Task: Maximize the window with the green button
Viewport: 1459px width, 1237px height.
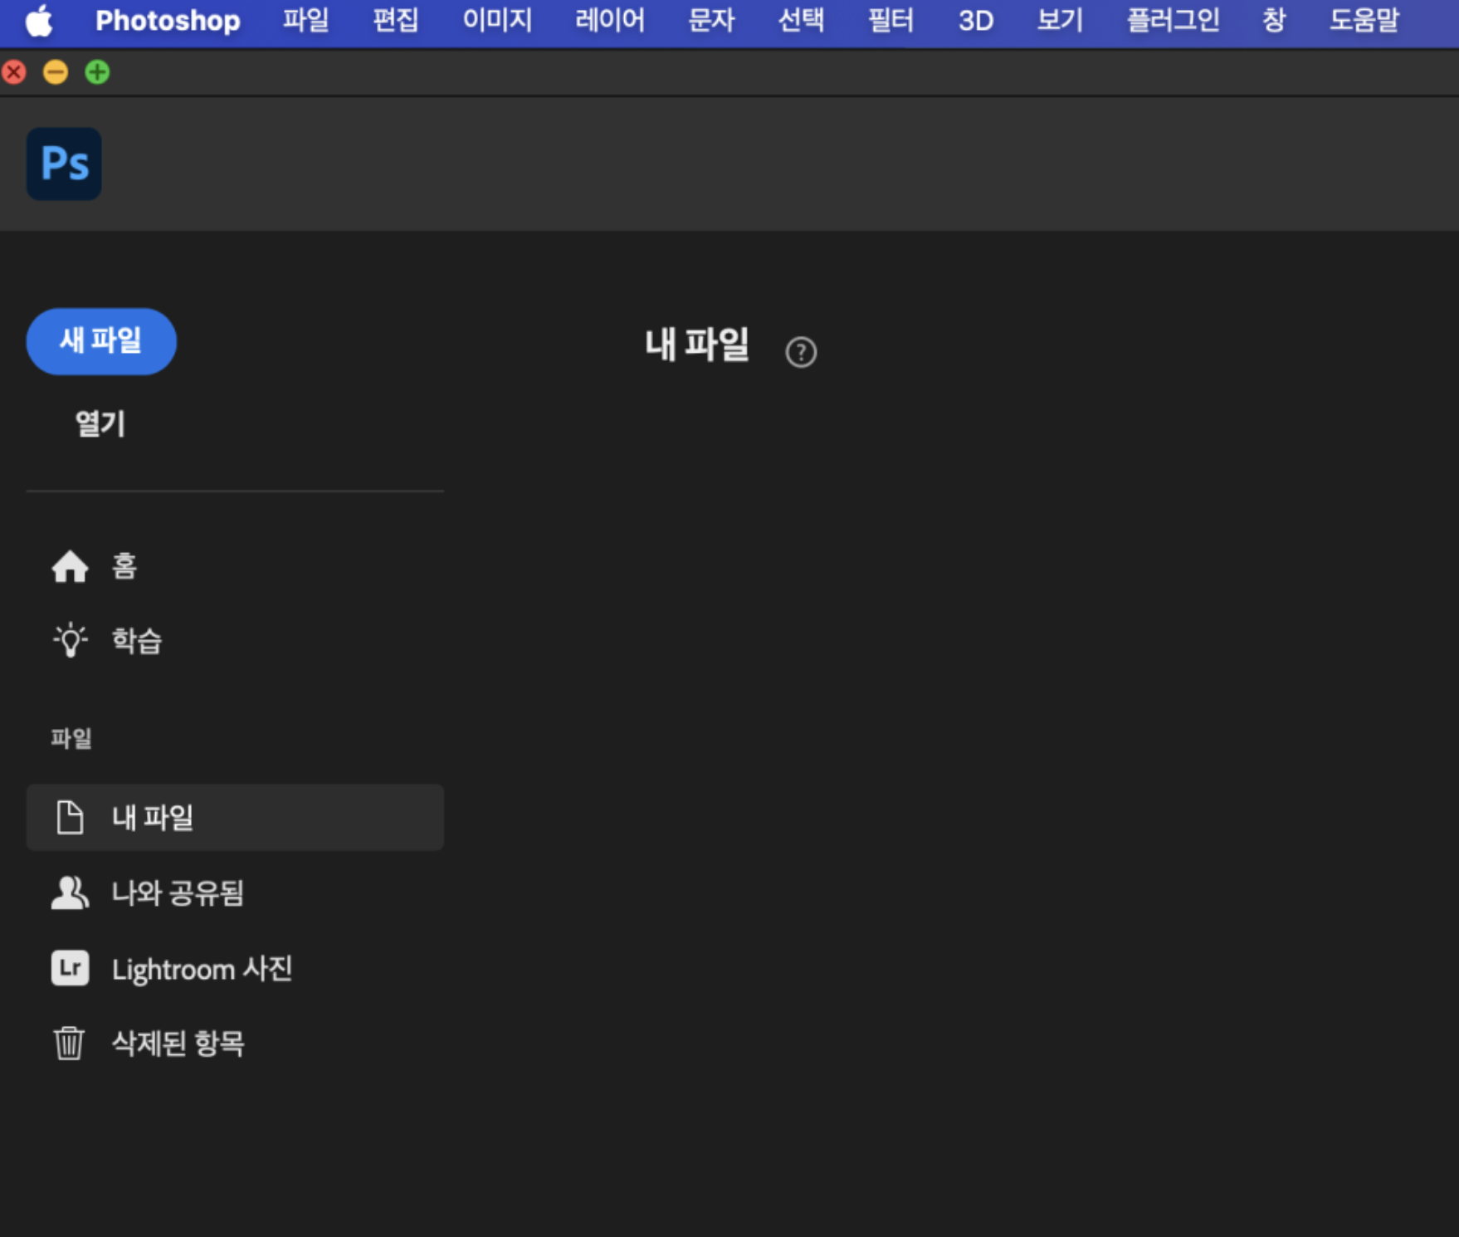Action: (x=97, y=72)
